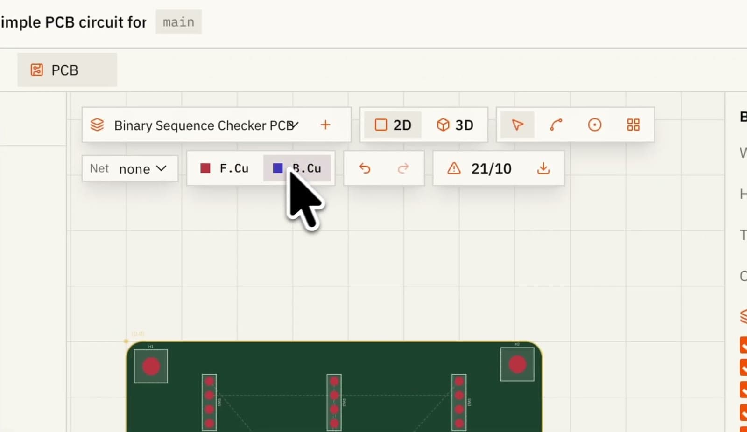
Task: Click the download export icon
Action: pyautogui.click(x=543, y=168)
